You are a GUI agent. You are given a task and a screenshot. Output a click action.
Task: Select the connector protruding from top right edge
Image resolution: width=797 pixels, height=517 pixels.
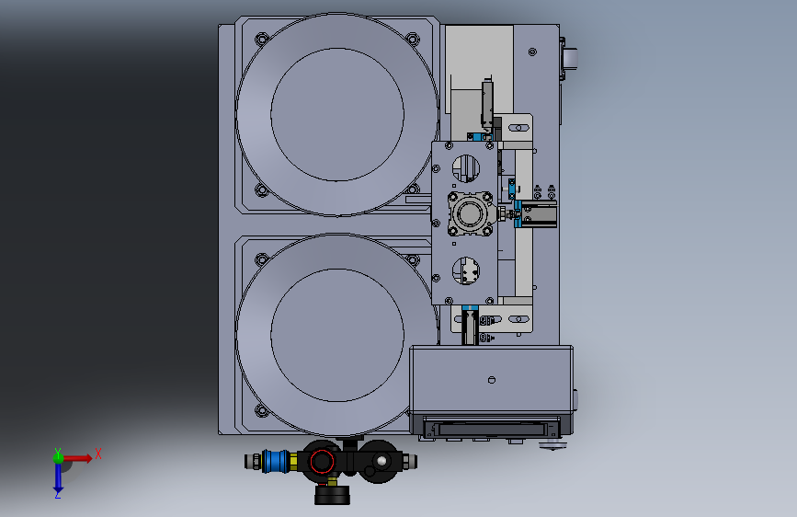pyautogui.click(x=570, y=57)
